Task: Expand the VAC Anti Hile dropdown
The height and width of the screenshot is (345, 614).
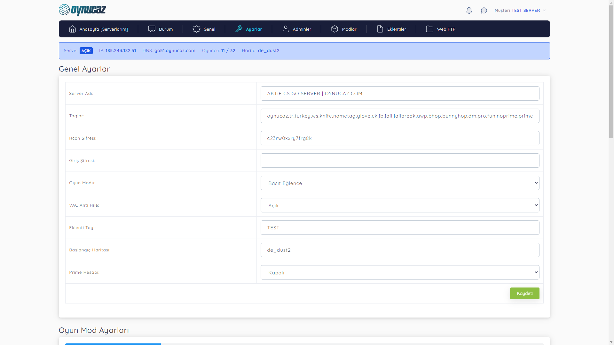Action: [400, 205]
